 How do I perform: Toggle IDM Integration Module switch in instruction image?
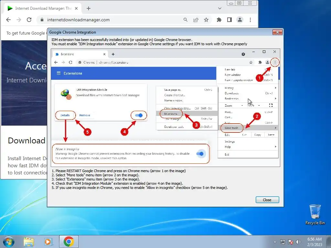tap(139, 115)
